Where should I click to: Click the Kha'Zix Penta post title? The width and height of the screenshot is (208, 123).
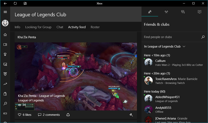(27, 37)
